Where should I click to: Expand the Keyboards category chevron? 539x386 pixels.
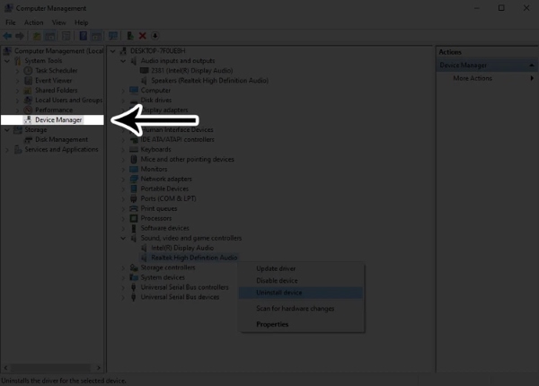(123, 150)
